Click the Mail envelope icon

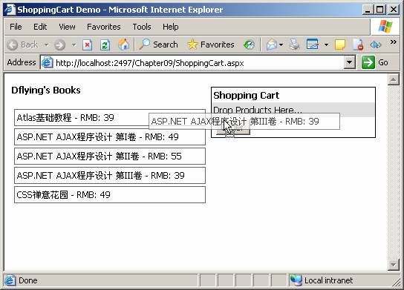[x=272, y=45]
